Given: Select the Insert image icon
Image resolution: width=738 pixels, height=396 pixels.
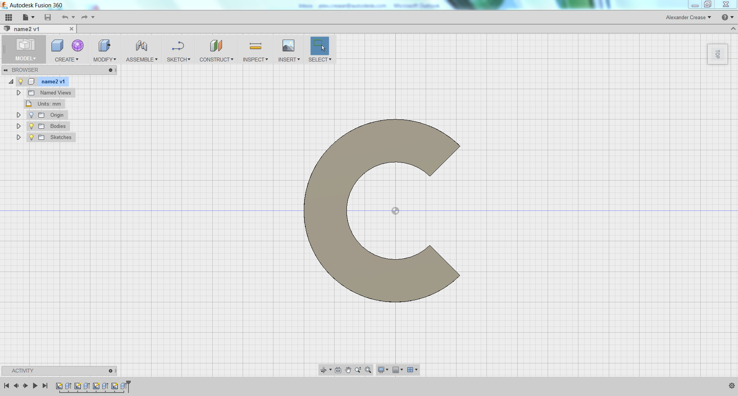Looking at the screenshot, I should tap(288, 46).
